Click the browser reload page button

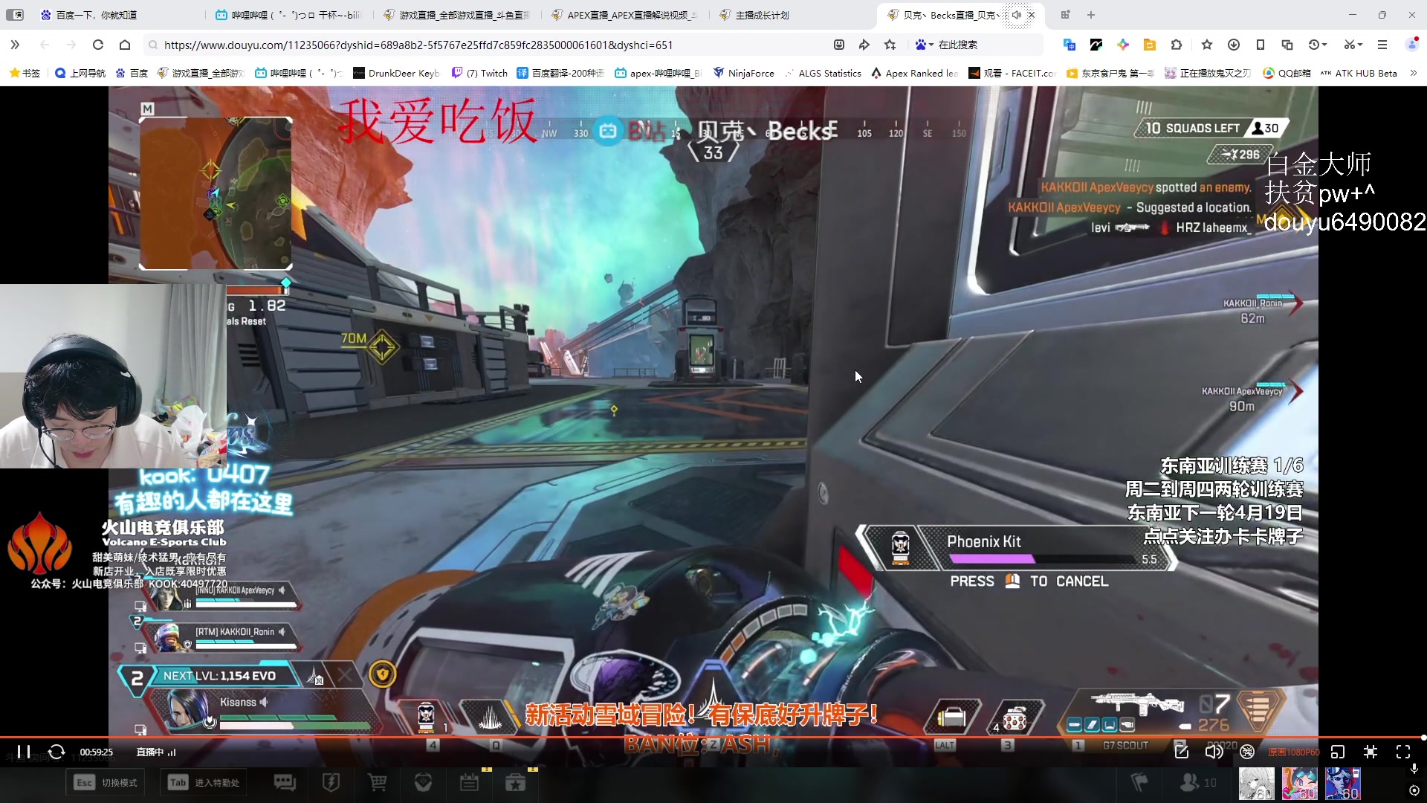point(97,45)
